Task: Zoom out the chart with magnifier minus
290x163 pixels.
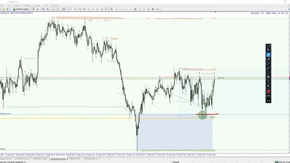Action: (48, 9)
